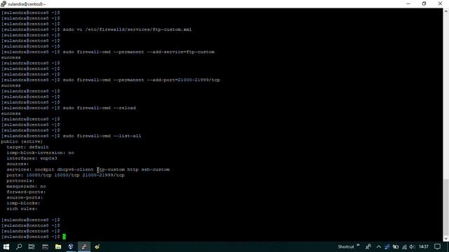Open the Windows Start menu
Viewport: 449px width, 252px height.
[x=6, y=246]
